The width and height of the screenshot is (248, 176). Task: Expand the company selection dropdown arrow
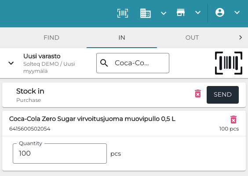point(164,13)
